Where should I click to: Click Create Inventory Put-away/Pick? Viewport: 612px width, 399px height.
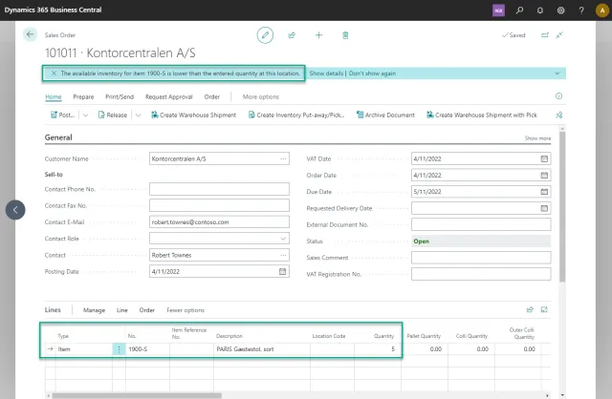[296, 115]
